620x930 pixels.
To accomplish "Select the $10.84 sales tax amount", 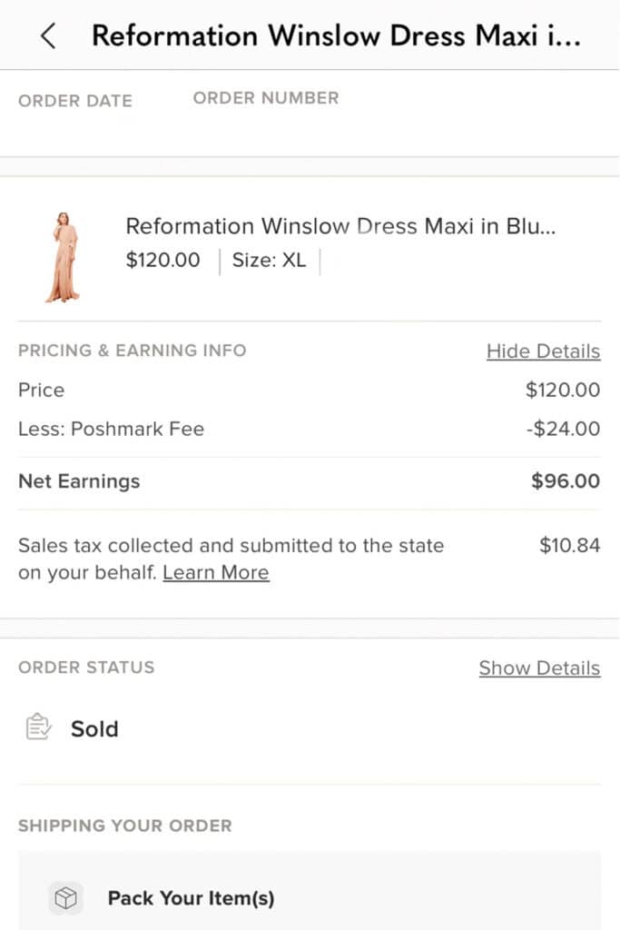I will tap(569, 545).
